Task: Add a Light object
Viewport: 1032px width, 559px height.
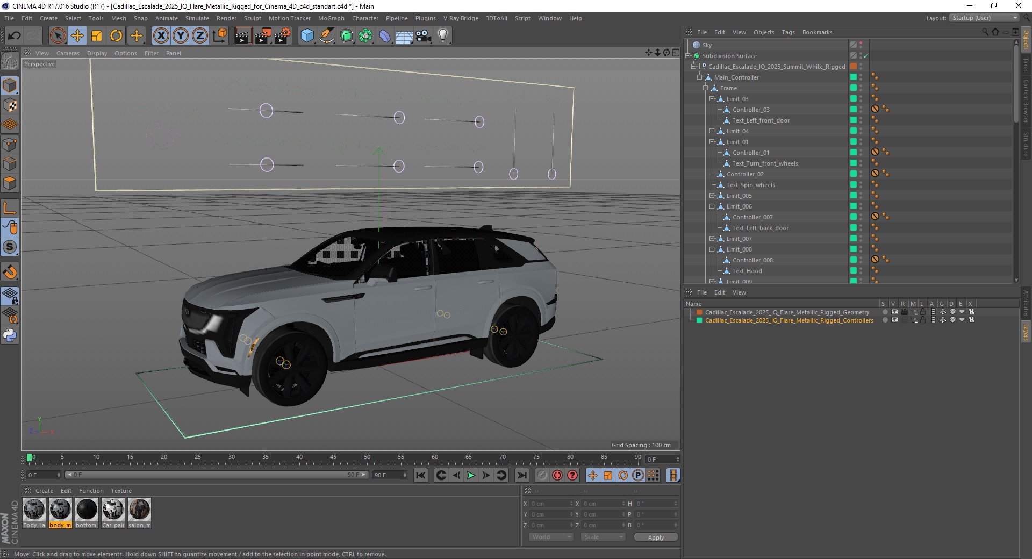Action: pos(443,36)
